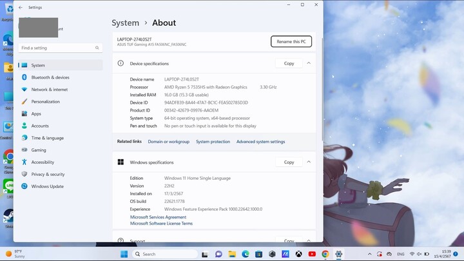This screenshot has width=464, height=261.
Task: Open File Explorer from the taskbar
Action: click(x=232, y=254)
